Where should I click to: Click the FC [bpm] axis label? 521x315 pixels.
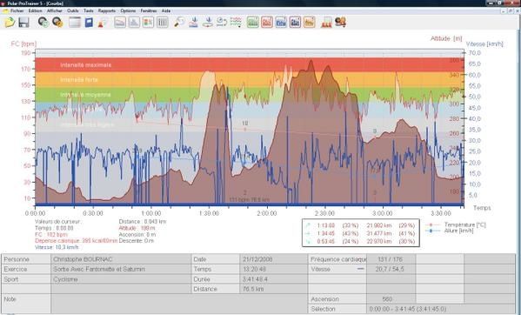click(x=23, y=44)
